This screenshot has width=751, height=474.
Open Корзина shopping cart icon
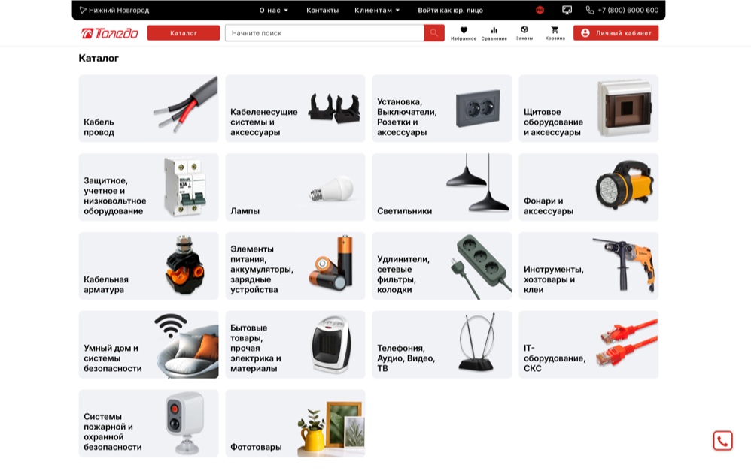[555, 31]
